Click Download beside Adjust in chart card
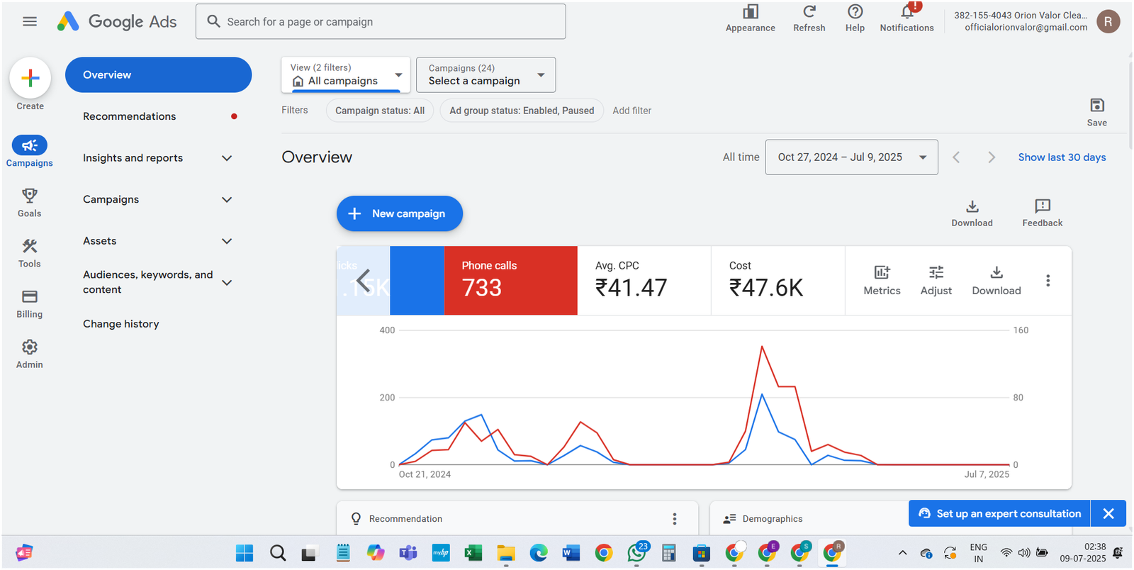The height and width of the screenshot is (570, 1134). [x=996, y=281]
